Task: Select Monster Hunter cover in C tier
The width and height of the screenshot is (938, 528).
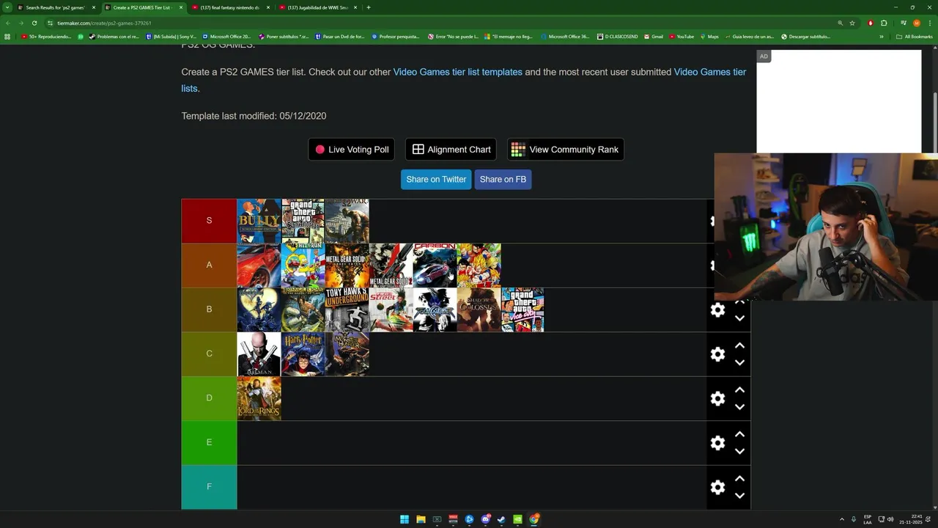Action: click(x=347, y=354)
